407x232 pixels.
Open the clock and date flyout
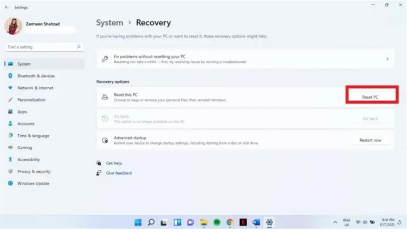pos(387,222)
